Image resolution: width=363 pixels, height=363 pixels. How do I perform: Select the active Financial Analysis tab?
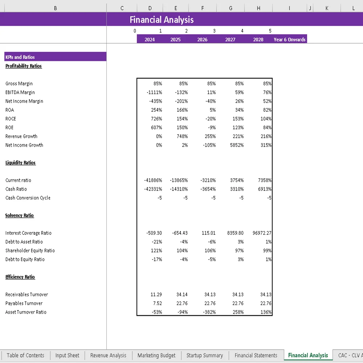308,355
